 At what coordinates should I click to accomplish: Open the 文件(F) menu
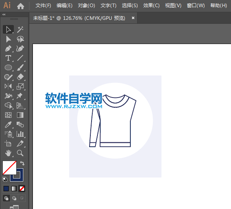pos(43,6)
